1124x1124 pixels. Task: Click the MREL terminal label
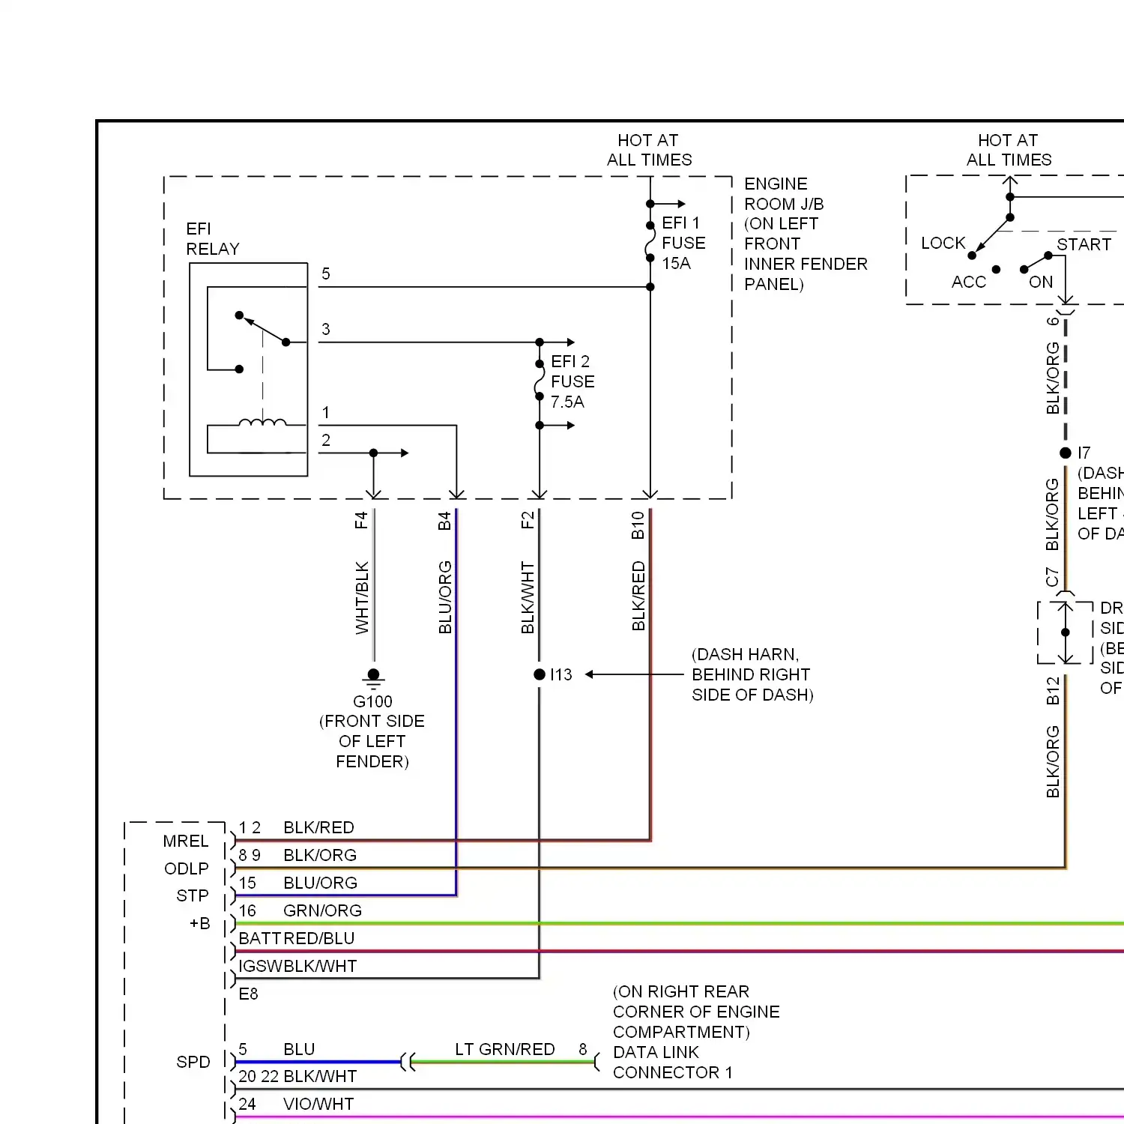click(x=186, y=841)
